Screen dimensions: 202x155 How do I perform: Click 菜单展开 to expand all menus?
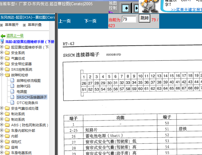(x=12, y=25)
